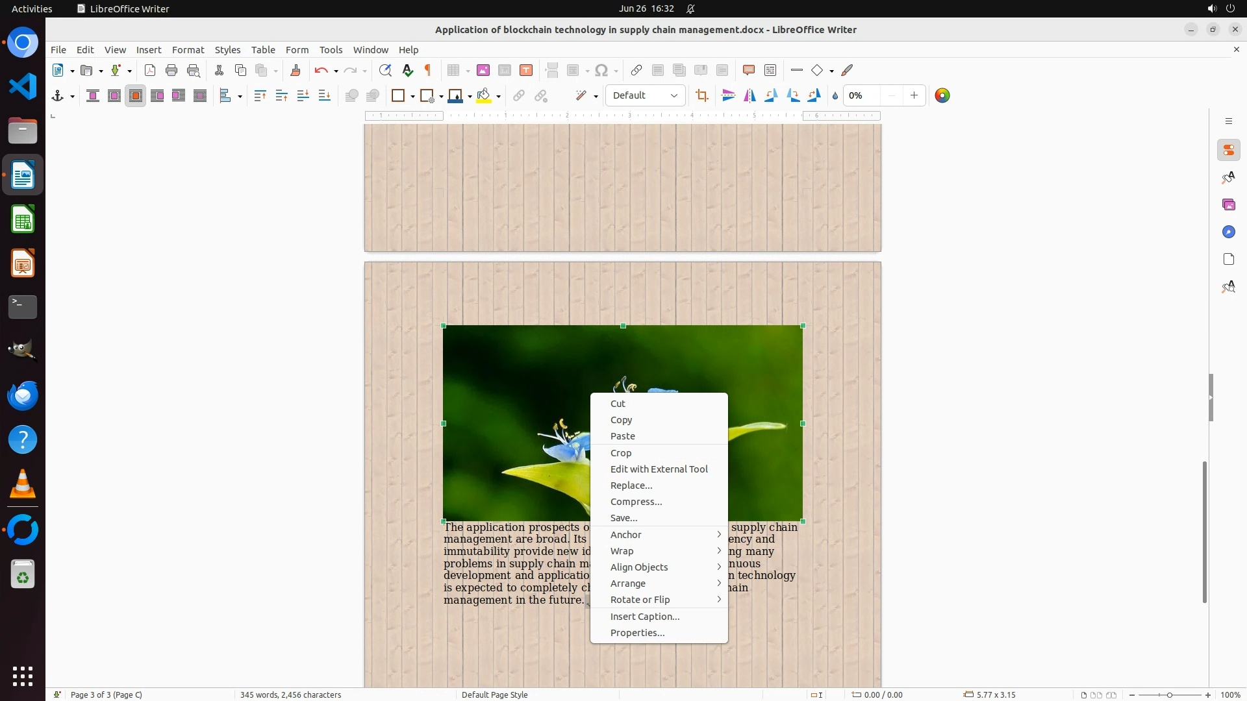Click the Export as PDF icon

pyautogui.click(x=150, y=71)
